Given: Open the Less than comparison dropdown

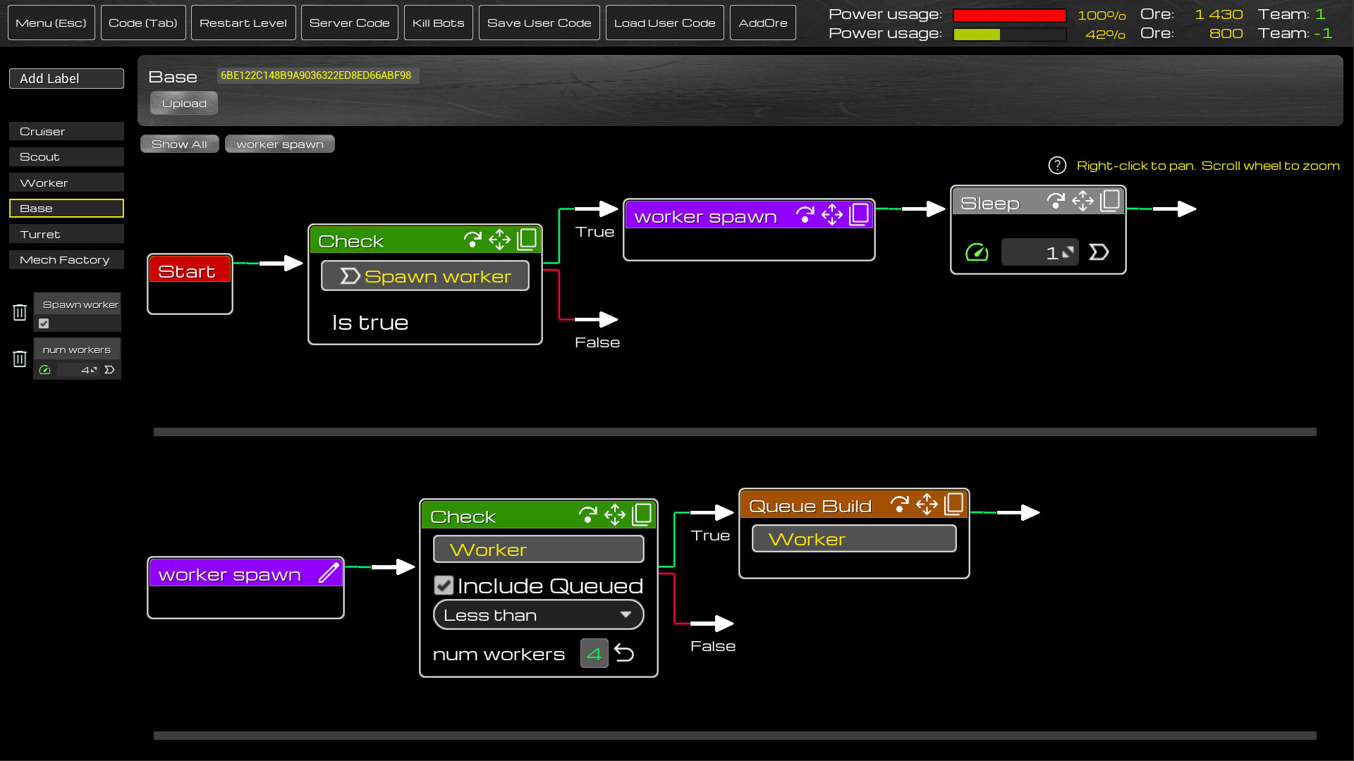Looking at the screenshot, I should tap(538, 614).
